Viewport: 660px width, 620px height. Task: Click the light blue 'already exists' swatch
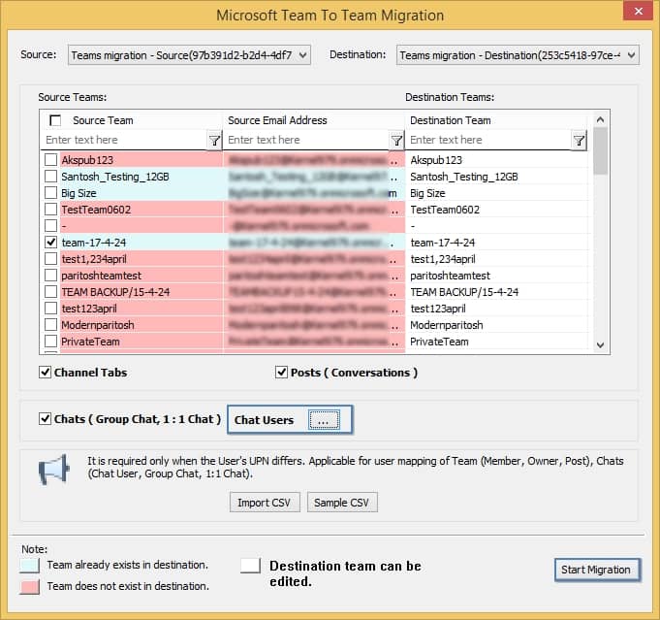pos(29,566)
